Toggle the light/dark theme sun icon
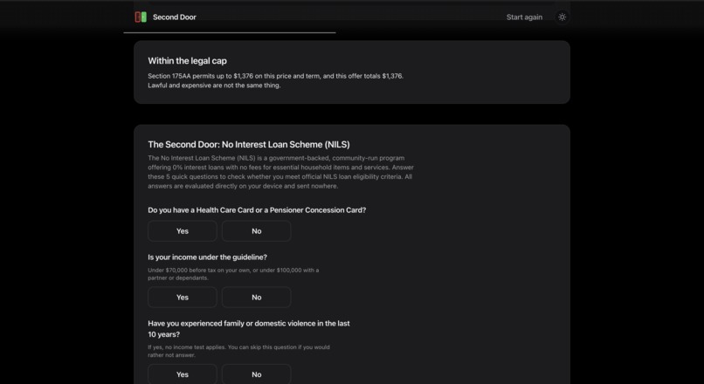The width and height of the screenshot is (704, 384). tap(563, 17)
